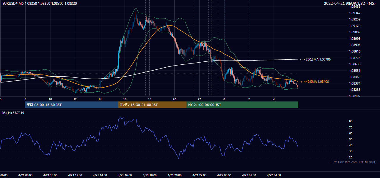Click price level 1.08551 on axis

pos(355,71)
